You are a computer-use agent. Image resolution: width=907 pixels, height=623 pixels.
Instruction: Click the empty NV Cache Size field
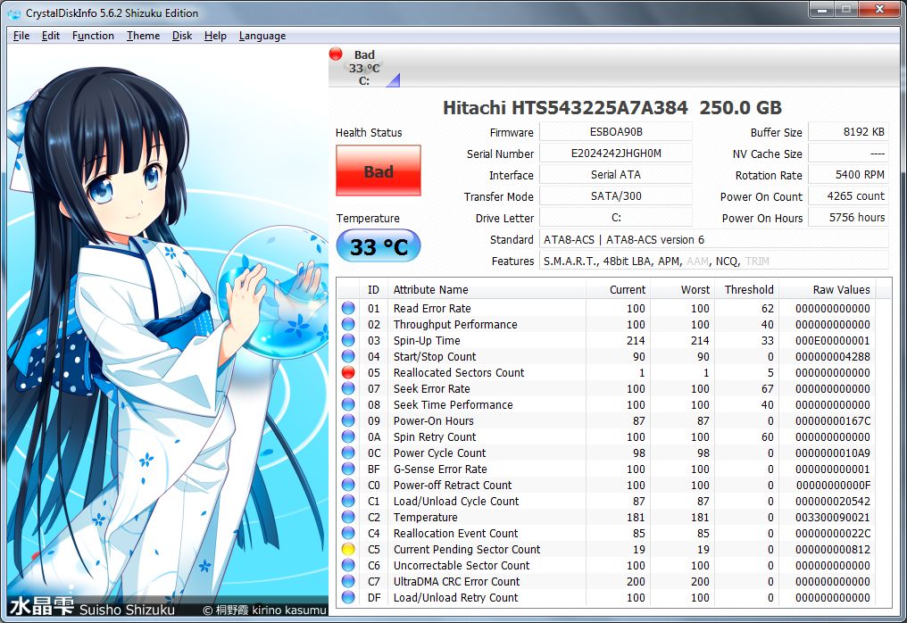click(x=848, y=154)
